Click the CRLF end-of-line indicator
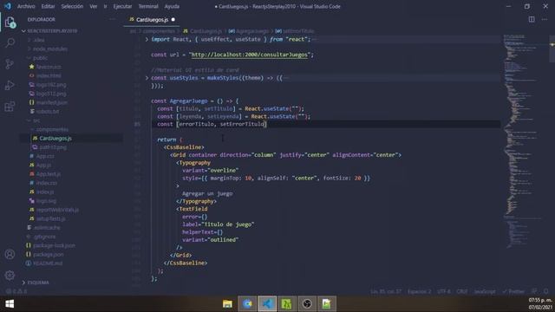This screenshot has width=555, height=312. [462, 291]
